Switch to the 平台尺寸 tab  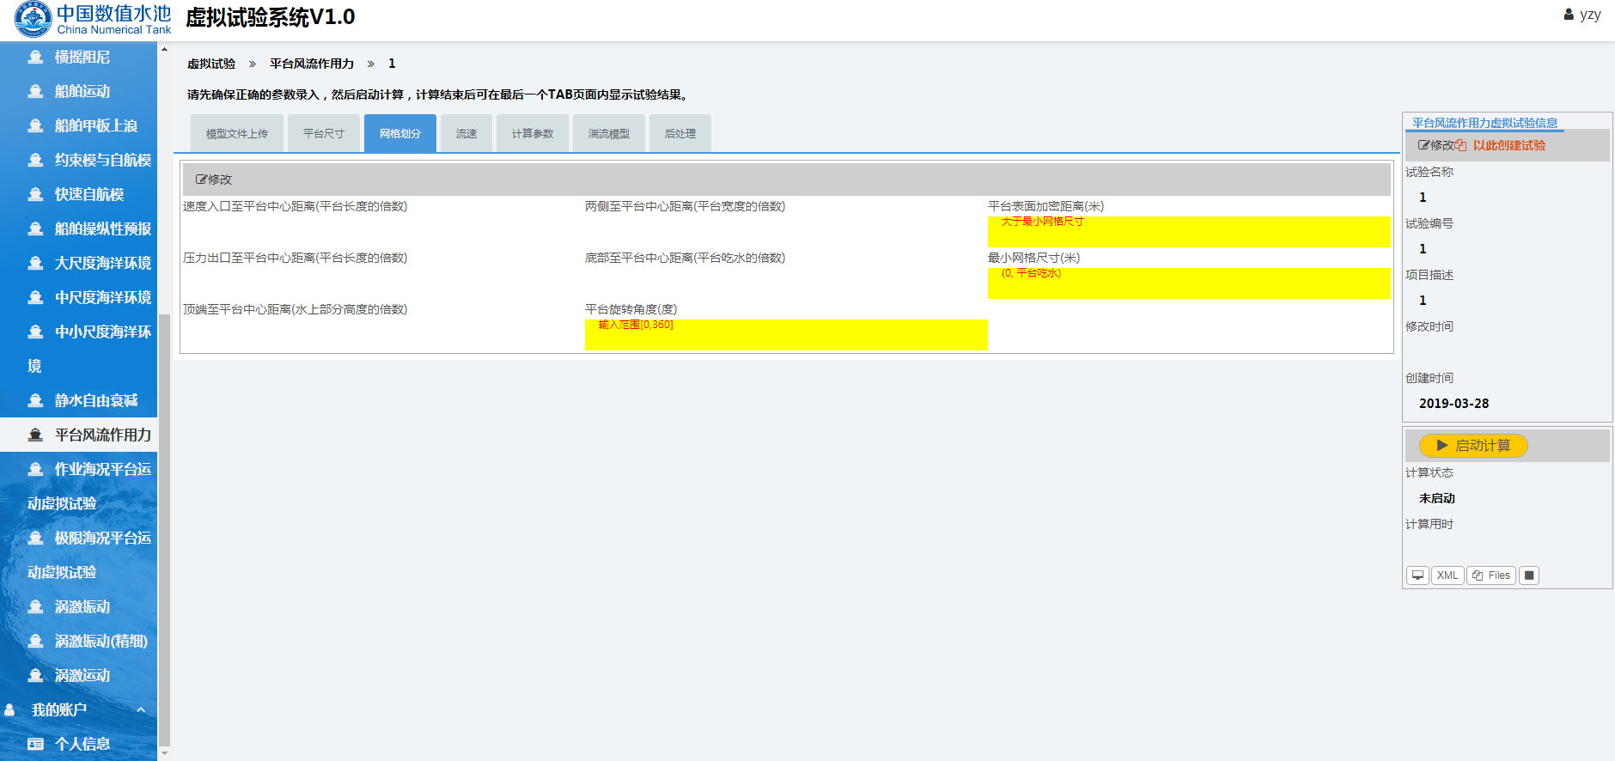[x=324, y=134]
